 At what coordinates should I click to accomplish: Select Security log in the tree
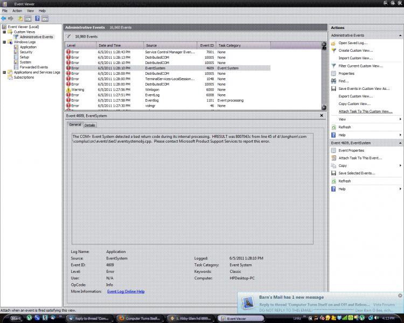pos(26,52)
